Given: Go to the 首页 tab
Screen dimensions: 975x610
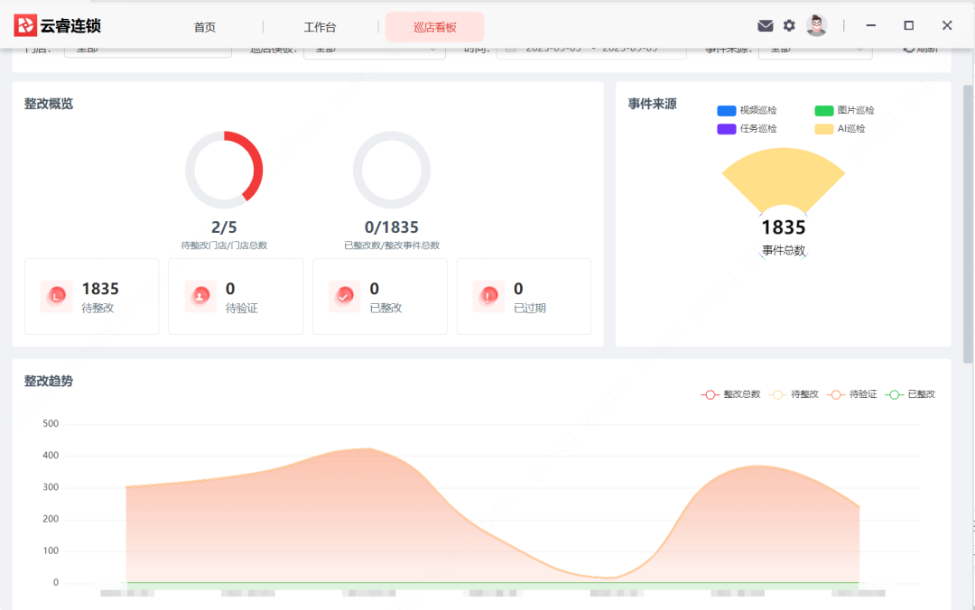Looking at the screenshot, I should pos(204,27).
